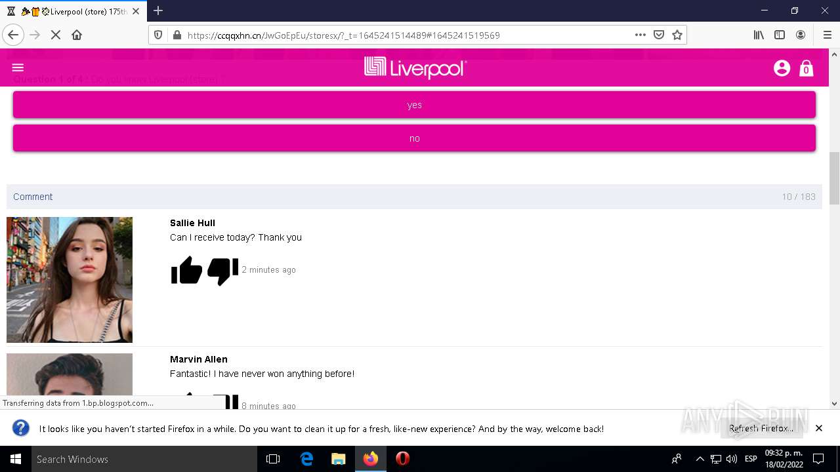This screenshot has width=840, height=472.
Task: Open the Liverpool site hamburger menu
Action: coord(18,68)
